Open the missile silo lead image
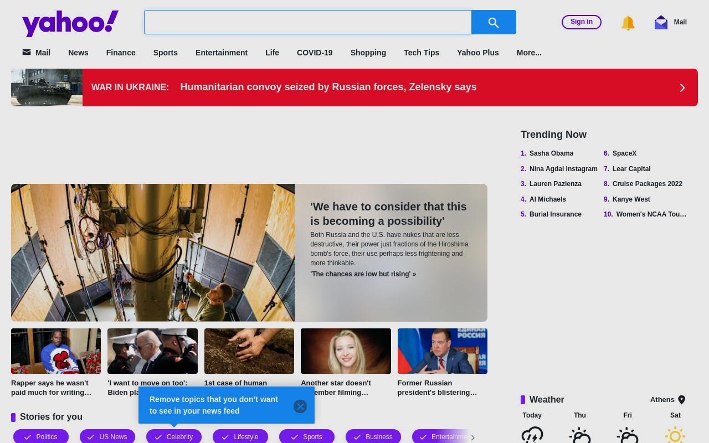This screenshot has height=443, width=709. pos(153,253)
